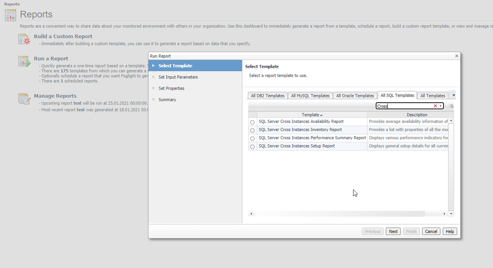Click the SQL Server Cross Instances Availability Report name
Image resolution: width=493 pixels, height=268 pixels.
tap(301, 122)
